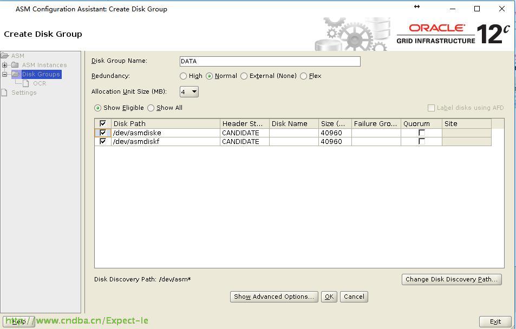Click Failure Group column header
Viewport: 516px width, 329px height.
point(376,123)
